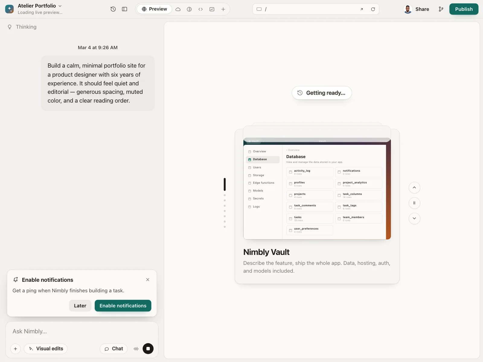Click the Nimbly Vault database screenshot

click(x=317, y=189)
